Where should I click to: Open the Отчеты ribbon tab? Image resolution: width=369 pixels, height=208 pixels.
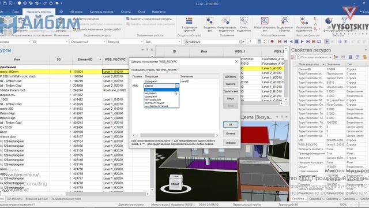(126, 12)
